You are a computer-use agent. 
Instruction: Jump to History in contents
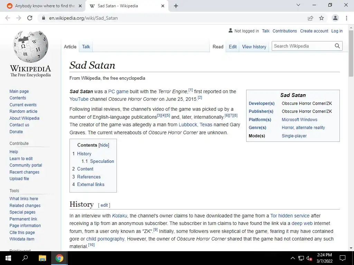click(x=84, y=154)
